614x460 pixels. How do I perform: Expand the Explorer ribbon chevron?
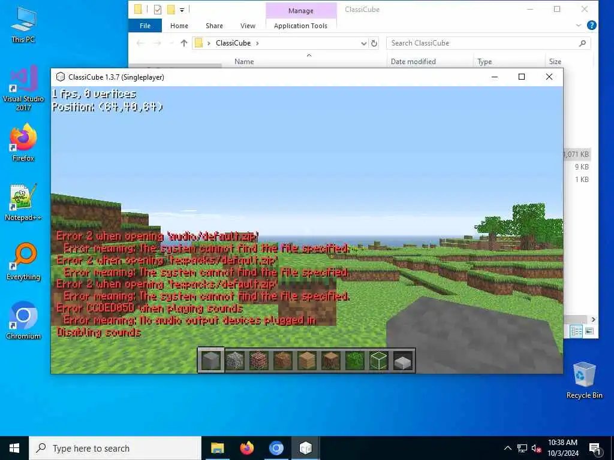pos(579,25)
